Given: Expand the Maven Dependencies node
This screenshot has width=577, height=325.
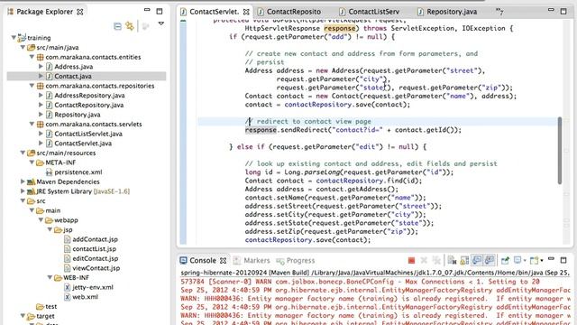Looking at the screenshot, I should click(23, 181).
